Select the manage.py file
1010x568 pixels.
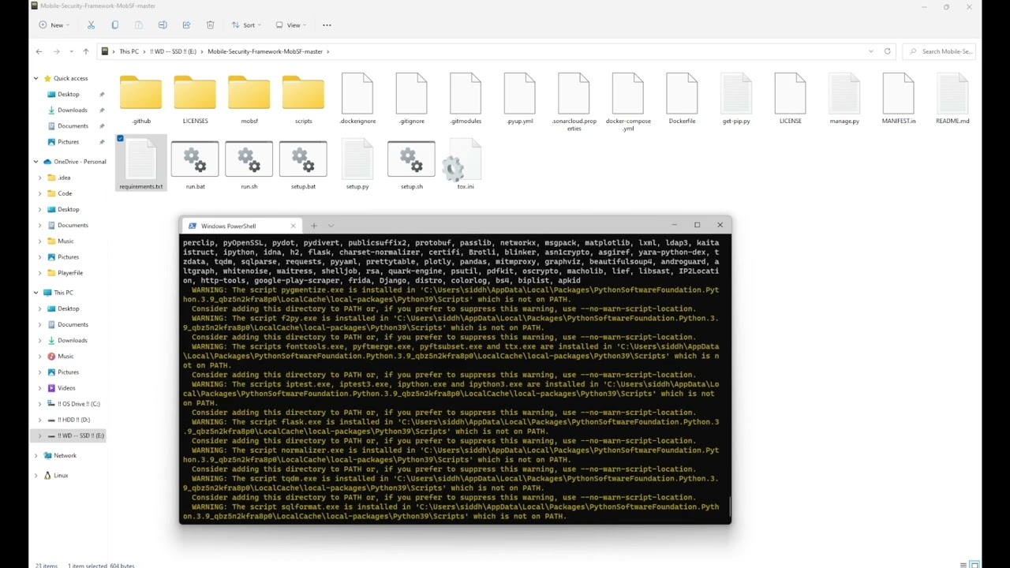(x=844, y=99)
